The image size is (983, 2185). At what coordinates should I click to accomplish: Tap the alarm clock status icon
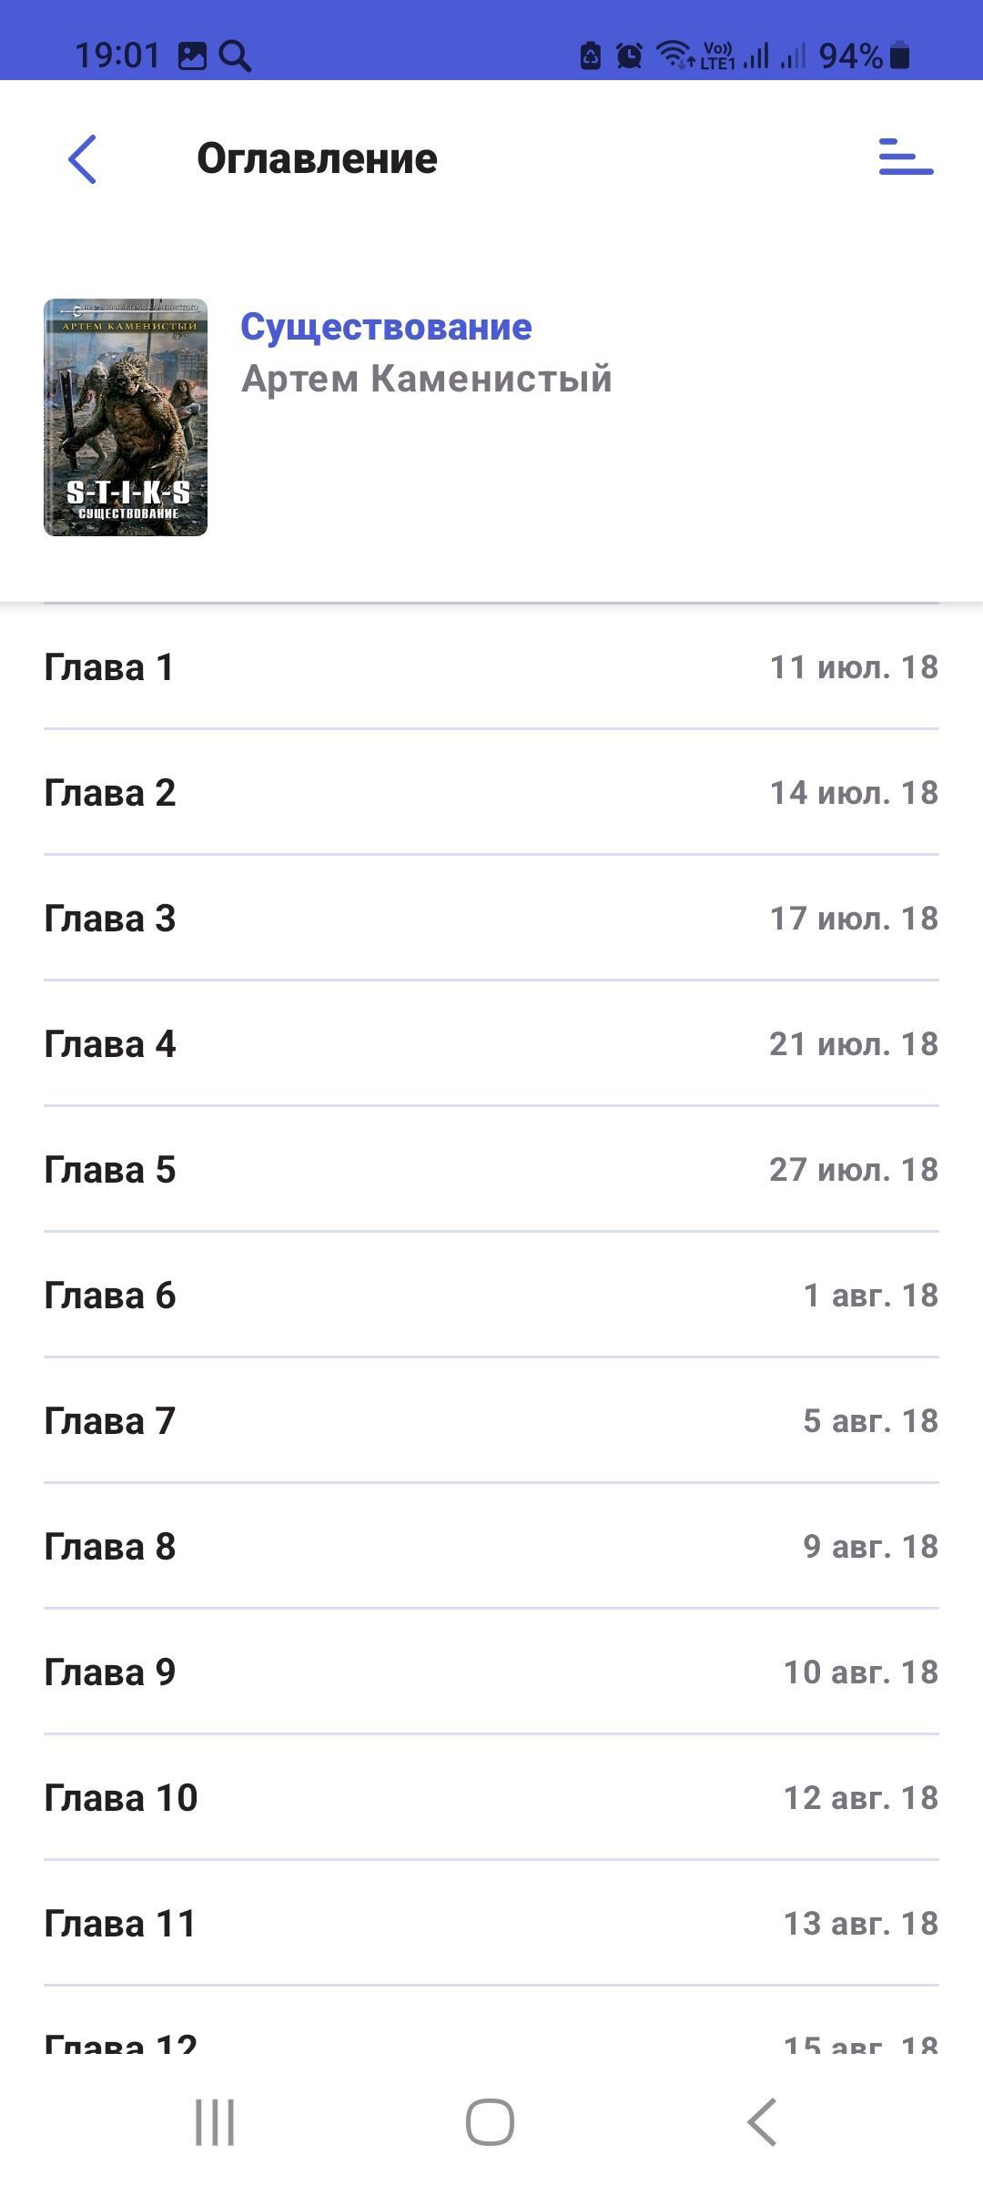point(629,56)
